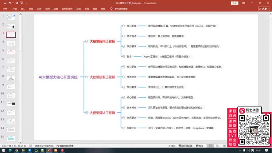
Task: Switch to Slide Sorter view icon
Action: 217,146
